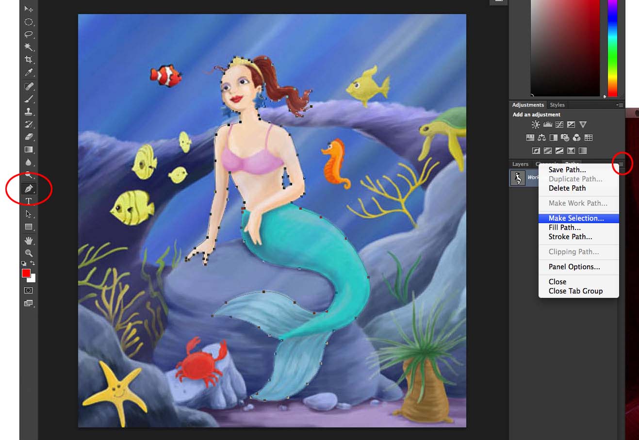Change the screen mode
Image resolution: width=639 pixels, height=440 pixels.
tap(29, 303)
